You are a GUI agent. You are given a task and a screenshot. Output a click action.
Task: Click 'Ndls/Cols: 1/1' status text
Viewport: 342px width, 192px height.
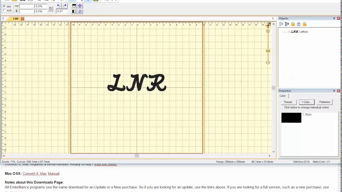point(321,162)
